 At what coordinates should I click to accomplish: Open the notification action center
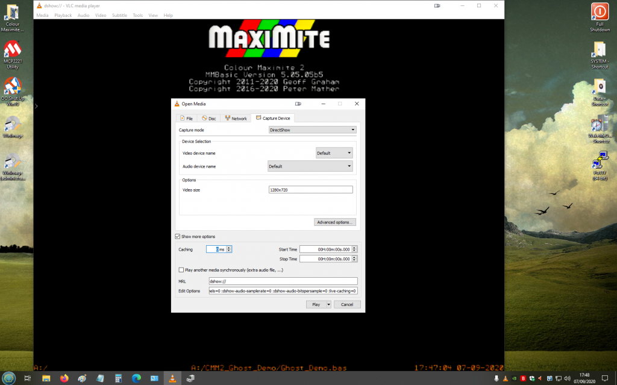click(x=605, y=378)
